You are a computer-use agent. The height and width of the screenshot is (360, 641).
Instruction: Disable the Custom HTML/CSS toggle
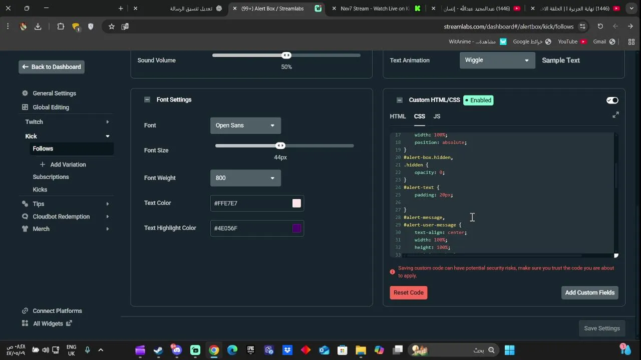pyautogui.click(x=612, y=100)
